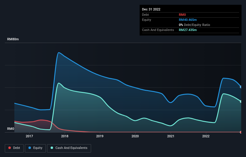Click the tooltip Debt row label
The image size is (246, 157).
point(145,15)
